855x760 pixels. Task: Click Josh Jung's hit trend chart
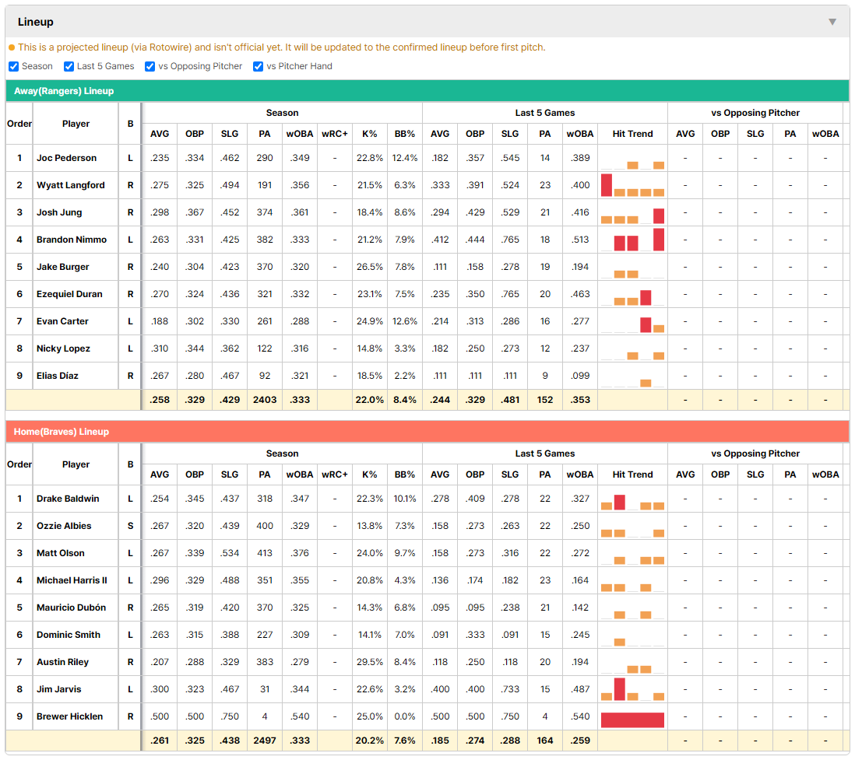click(x=632, y=212)
